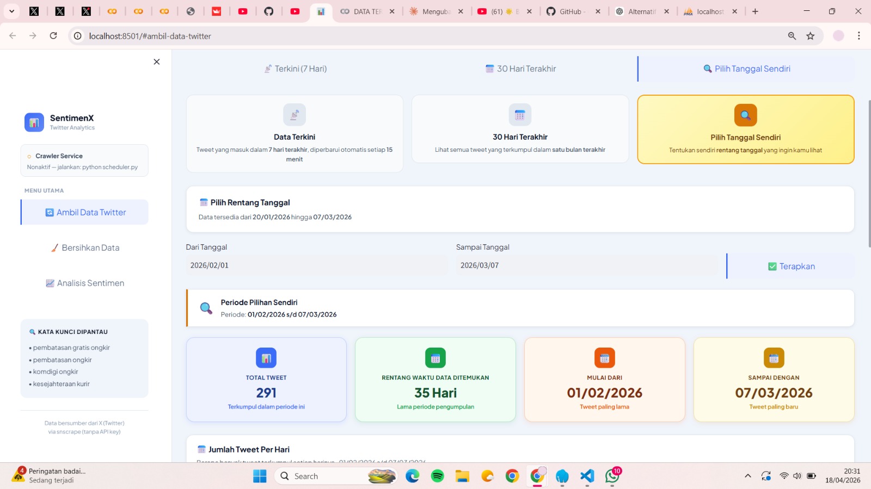Viewport: 871px width, 489px height.
Task: Open the taskbar clock and date
Action: (843, 476)
